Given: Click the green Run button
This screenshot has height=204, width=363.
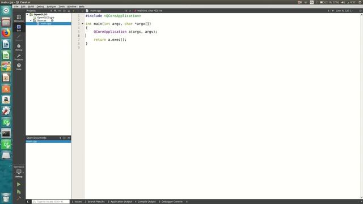Looking at the screenshot, I should [x=19, y=184].
